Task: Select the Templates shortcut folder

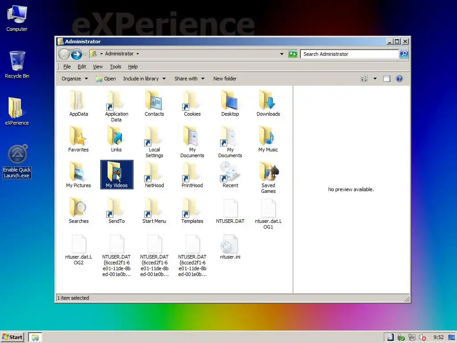Action: tap(192, 211)
